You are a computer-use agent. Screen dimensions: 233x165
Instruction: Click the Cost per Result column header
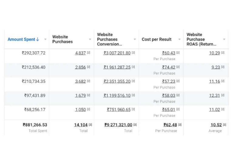(157, 39)
